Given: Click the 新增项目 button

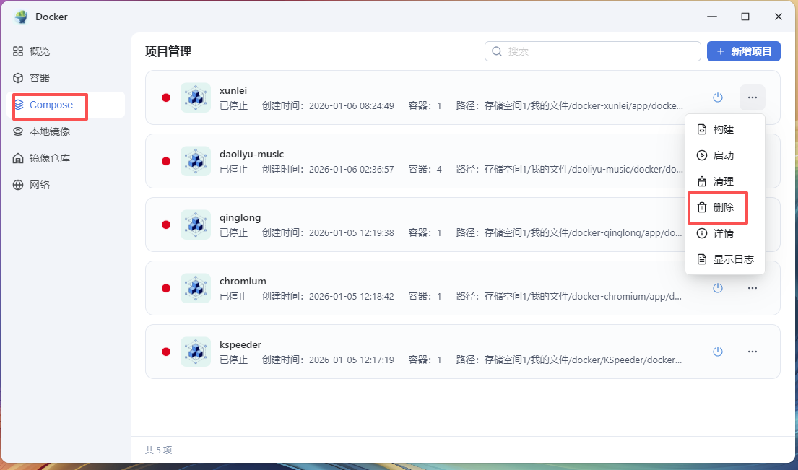Looking at the screenshot, I should (744, 51).
